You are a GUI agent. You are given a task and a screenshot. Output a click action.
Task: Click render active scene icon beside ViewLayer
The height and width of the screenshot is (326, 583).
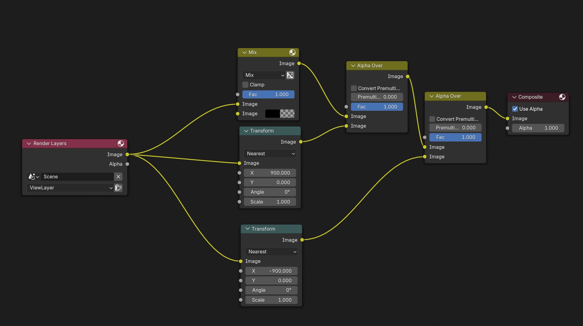pos(118,188)
